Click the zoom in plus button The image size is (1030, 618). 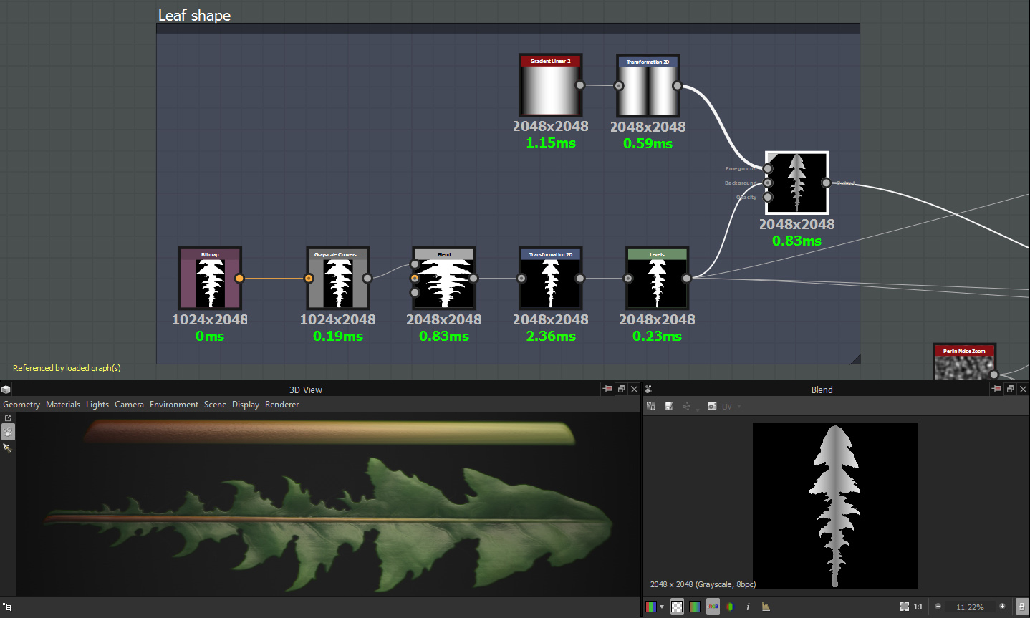click(x=1002, y=607)
